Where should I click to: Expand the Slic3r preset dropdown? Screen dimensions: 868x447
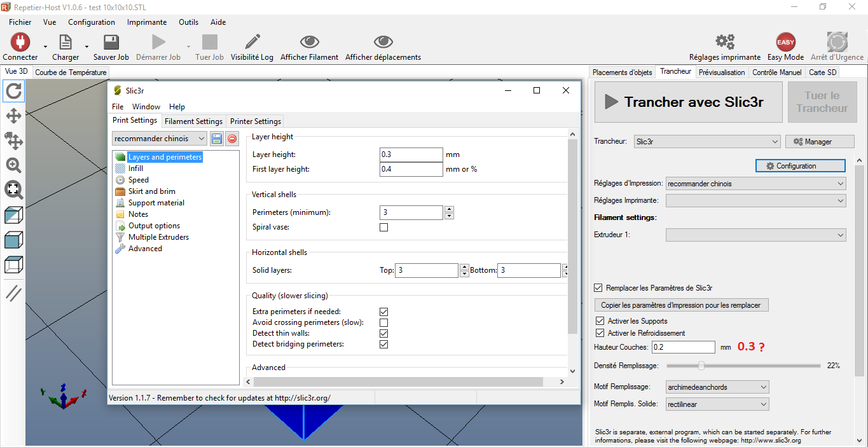pos(160,139)
